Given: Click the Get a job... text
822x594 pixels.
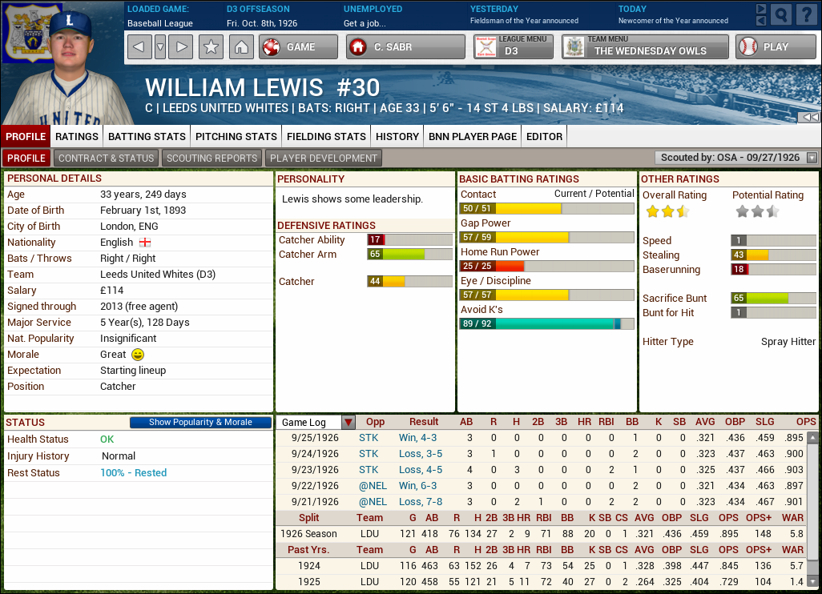Looking at the screenshot, I should (365, 23).
